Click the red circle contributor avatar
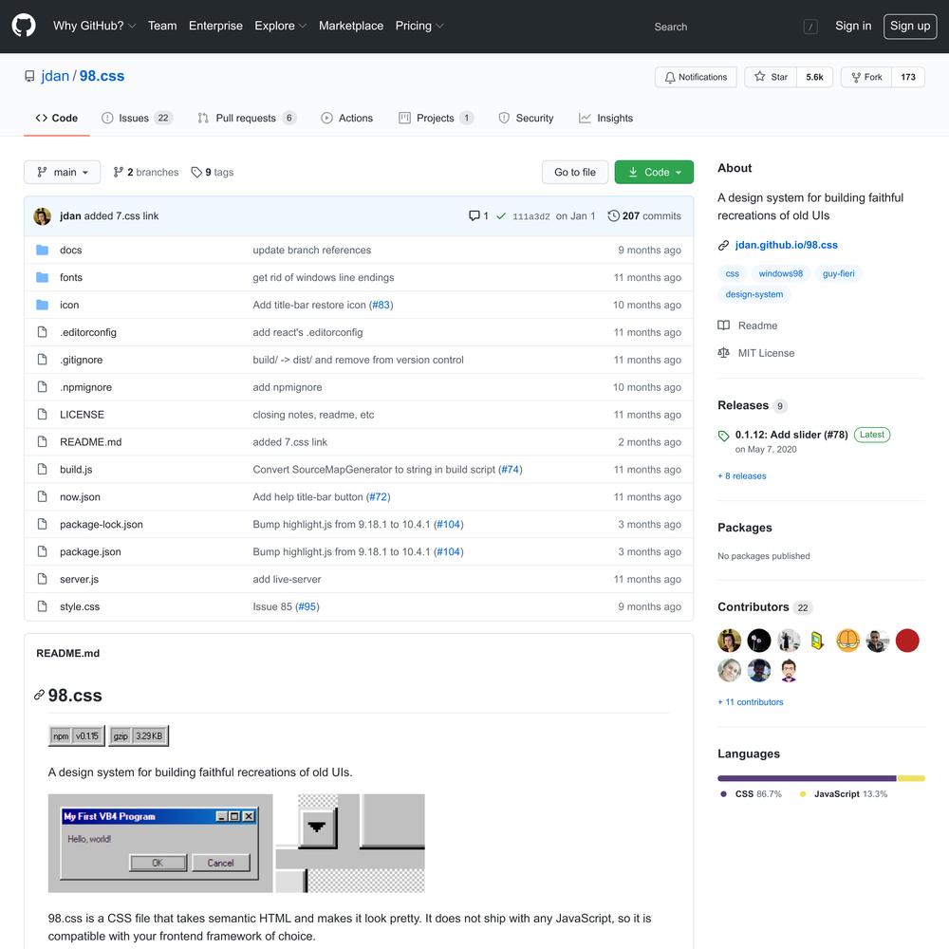949x949 pixels. pos(906,641)
